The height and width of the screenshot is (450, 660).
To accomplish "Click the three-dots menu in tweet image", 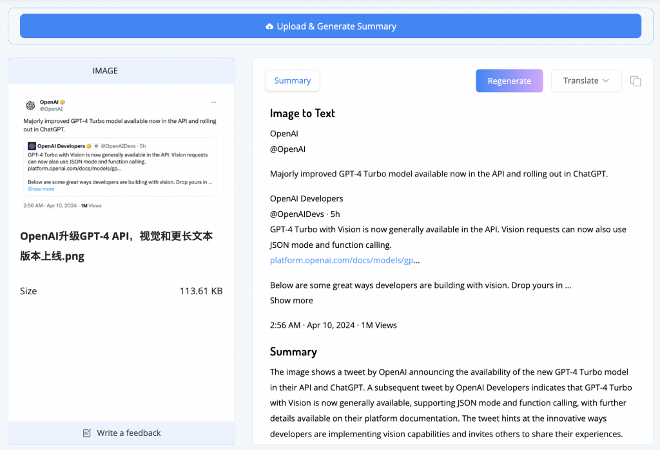I will pyautogui.click(x=214, y=102).
